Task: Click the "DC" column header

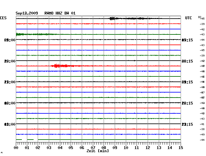Action: click(200, 17)
